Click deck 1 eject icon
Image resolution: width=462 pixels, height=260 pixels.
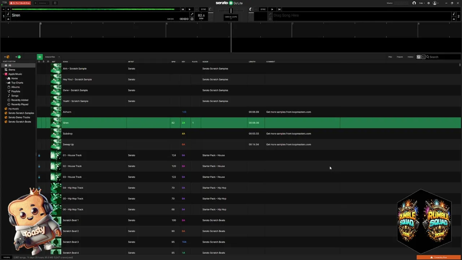coord(8,19)
